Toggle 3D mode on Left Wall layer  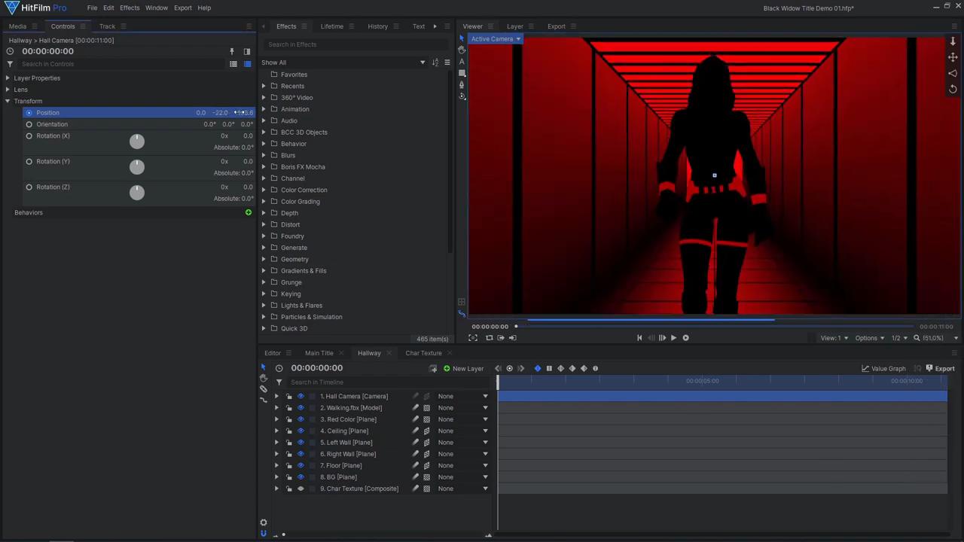pos(427,443)
